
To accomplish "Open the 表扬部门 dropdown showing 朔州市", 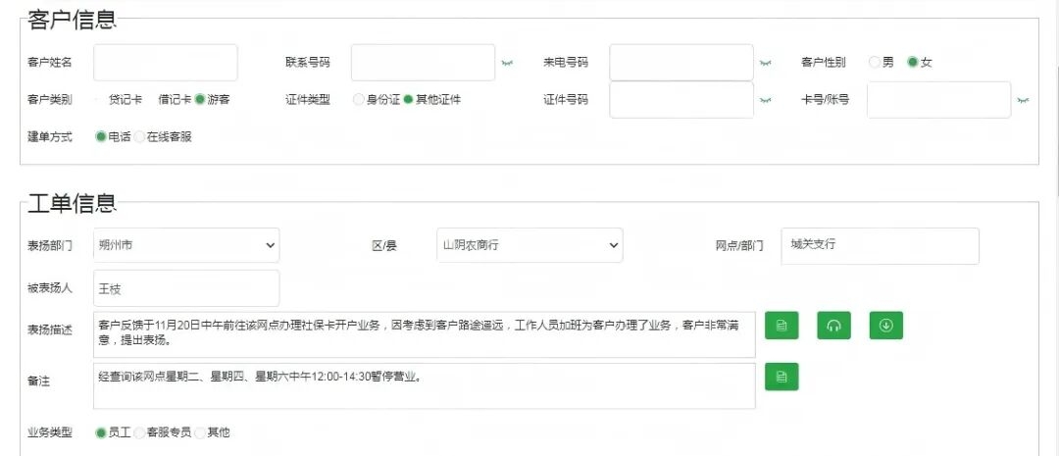I will click(x=186, y=245).
